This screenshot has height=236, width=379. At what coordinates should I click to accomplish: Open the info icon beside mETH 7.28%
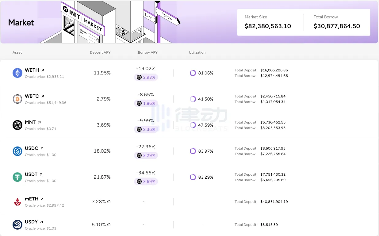click(109, 202)
